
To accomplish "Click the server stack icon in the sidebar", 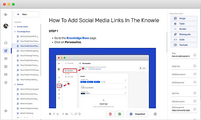I will click(x=6, y=67).
